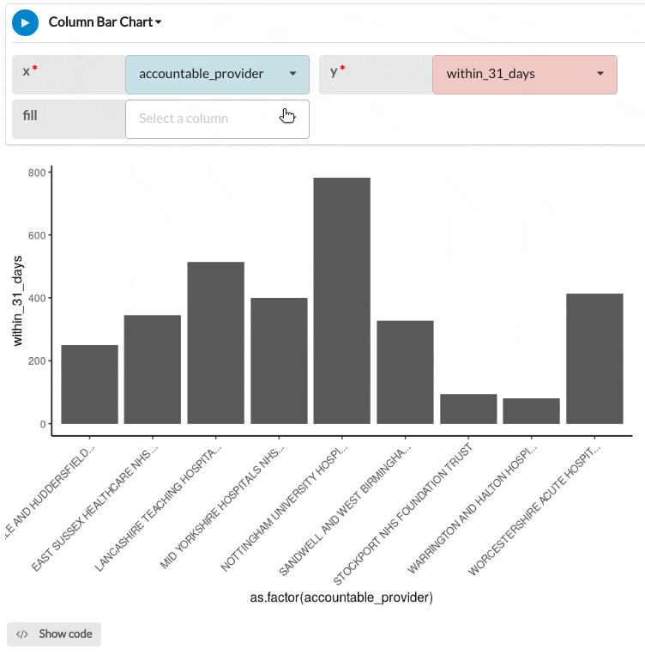Select the Lancashire Teaching Hospitals bar

tap(215, 343)
